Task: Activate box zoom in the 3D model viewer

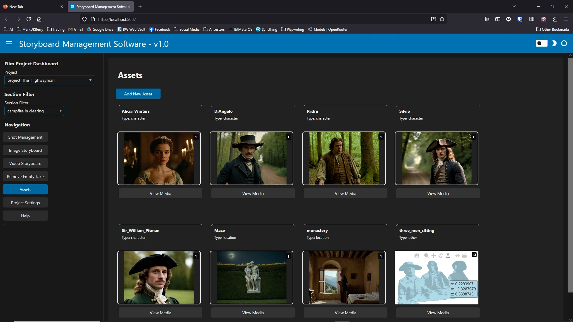Action: 426,256
